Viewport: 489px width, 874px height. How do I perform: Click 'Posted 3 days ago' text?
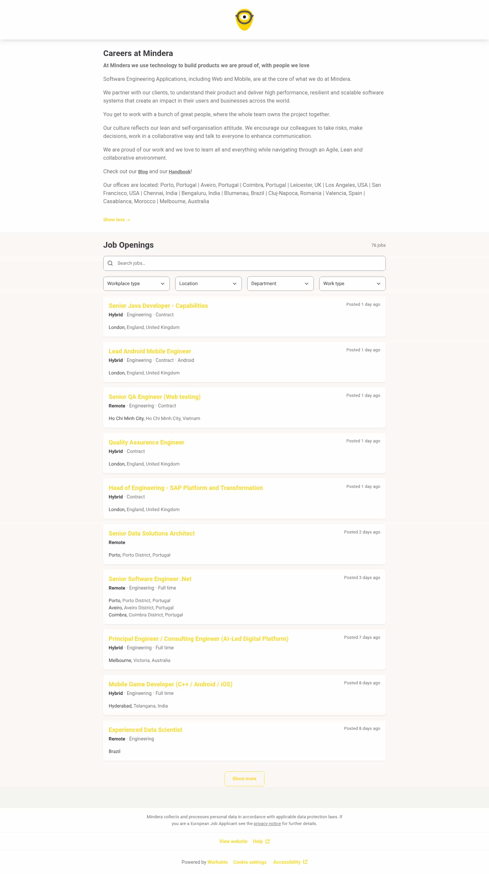[x=362, y=578]
